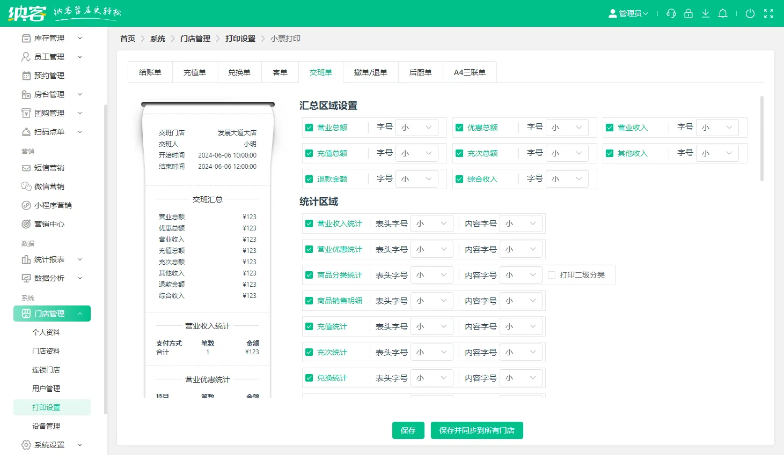Uncheck the 其他收入 checkbox
This screenshot has height=455, width=784.
point(610,153)
